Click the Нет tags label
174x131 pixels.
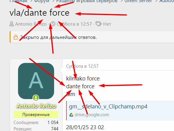click(x=107, y=24)
